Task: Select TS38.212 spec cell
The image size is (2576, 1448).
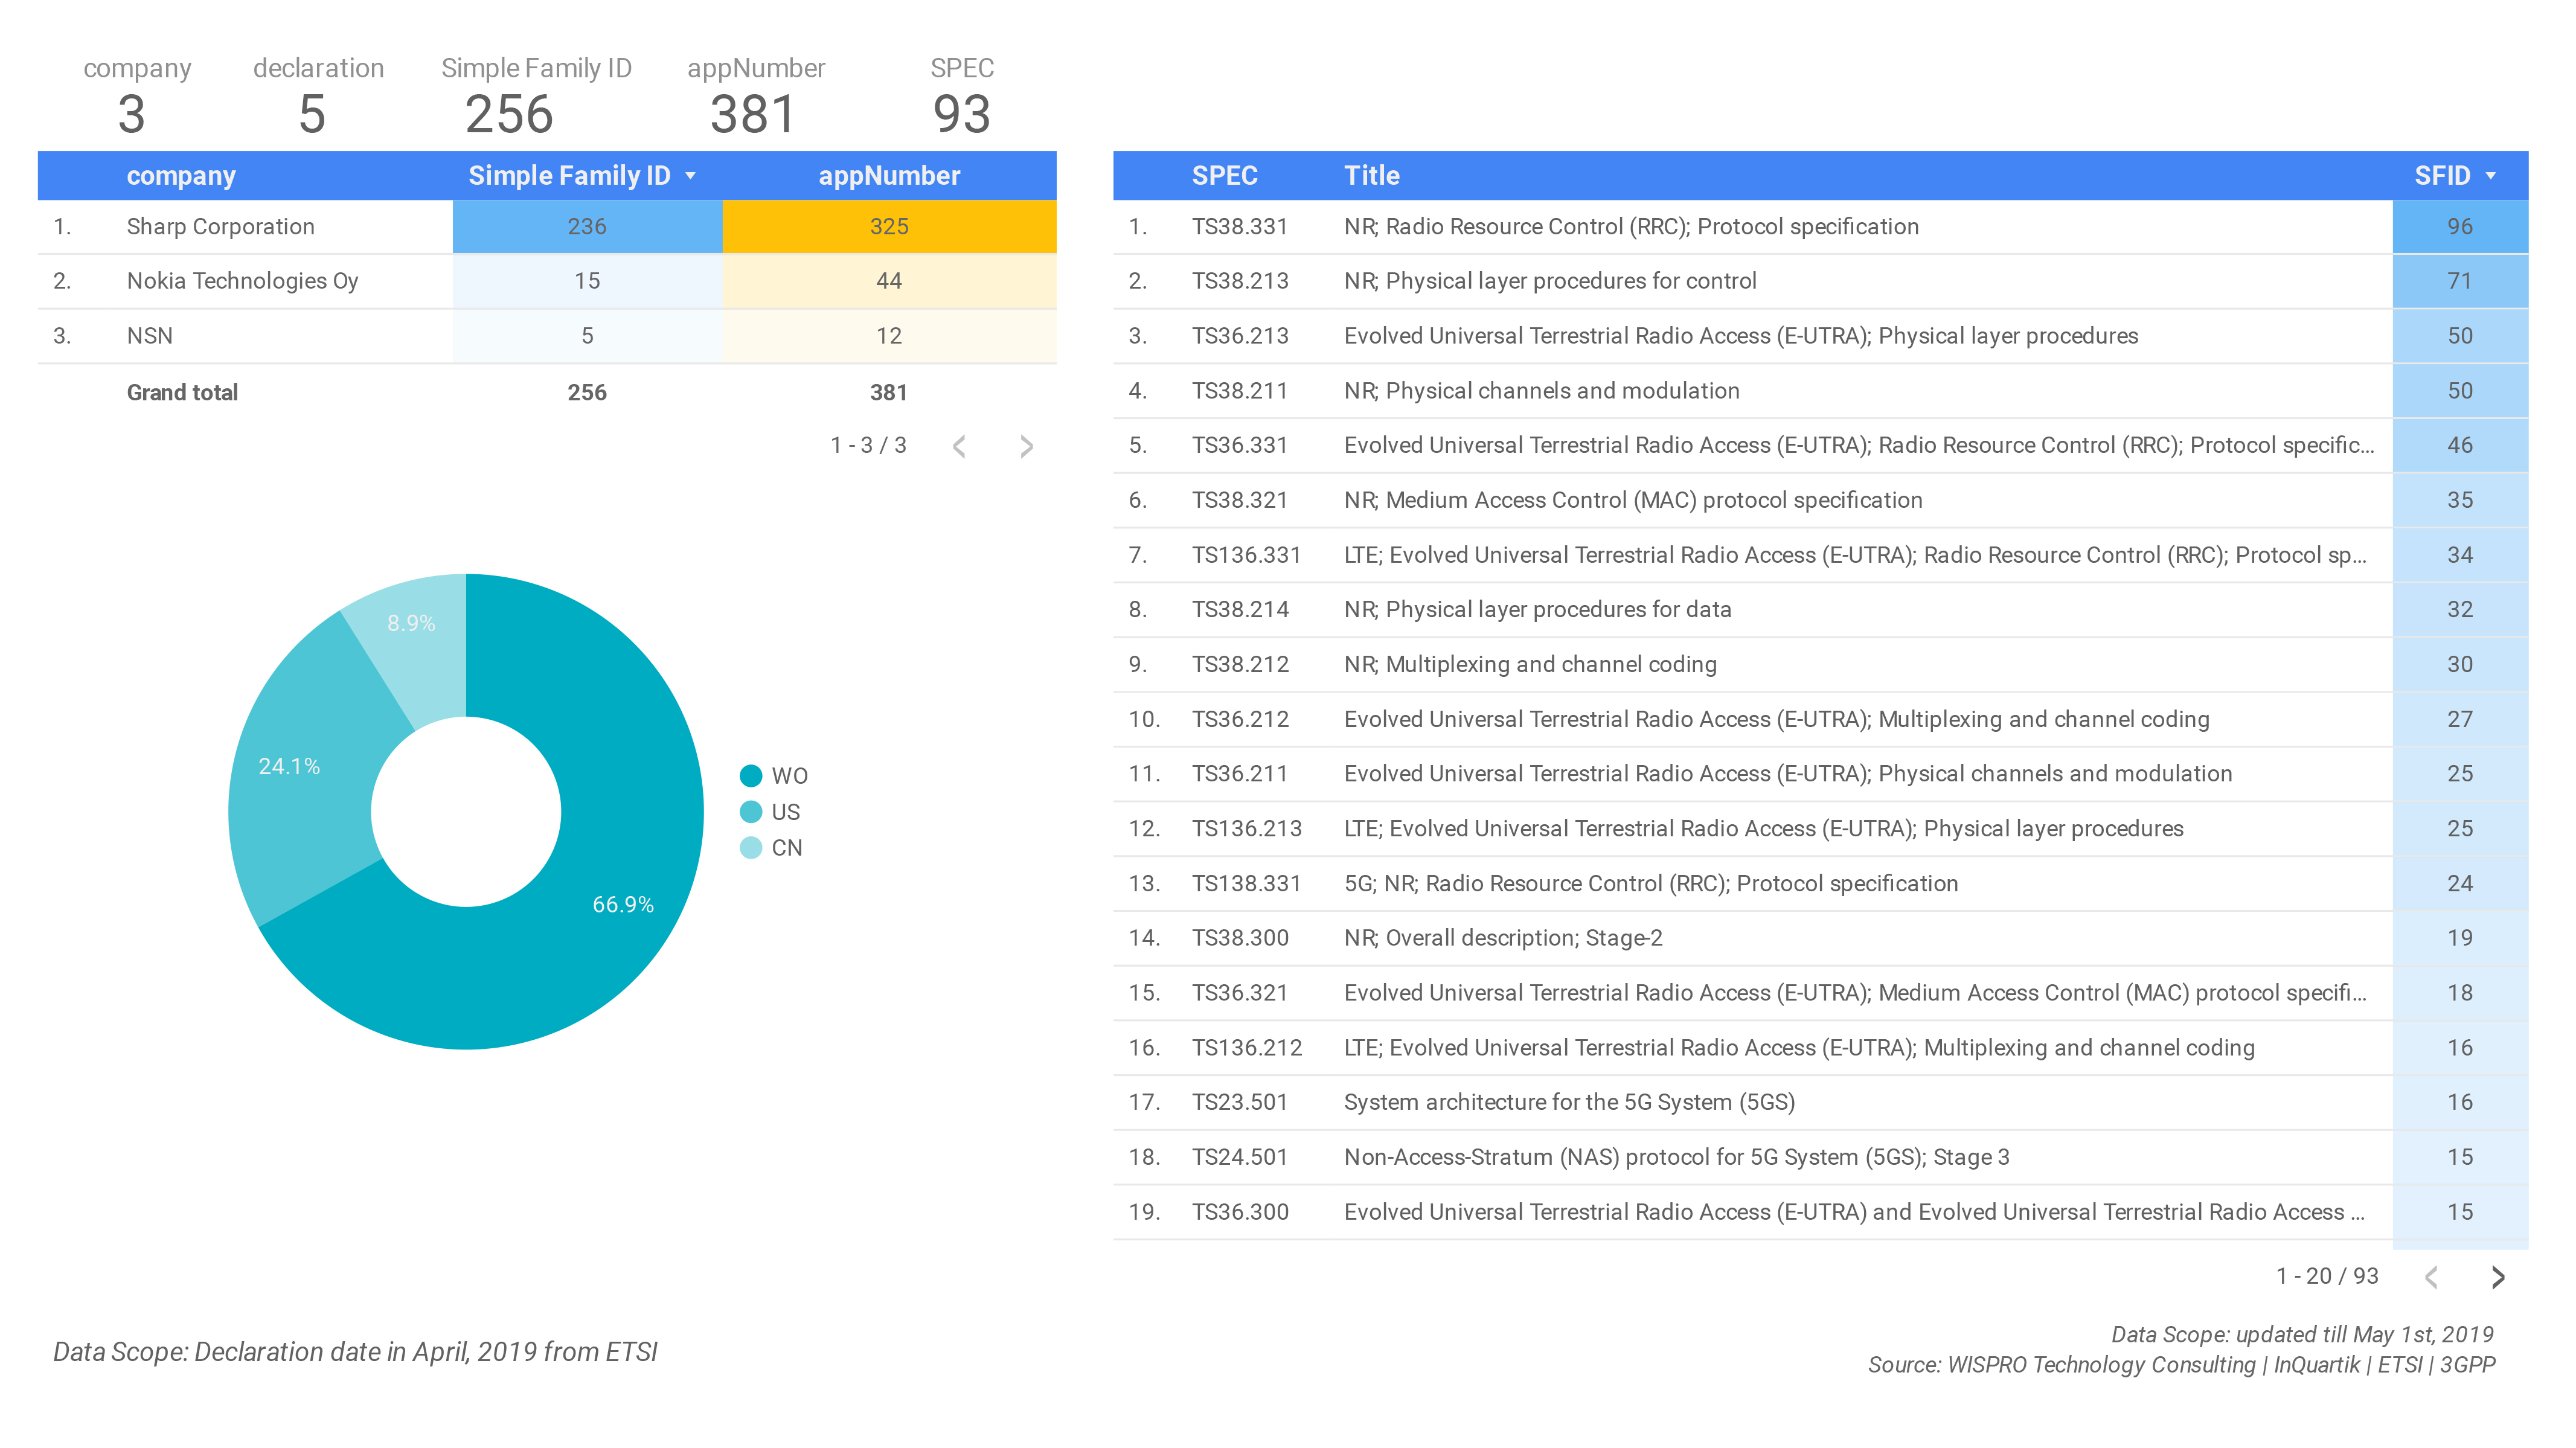Action: tap(1239, 665)
